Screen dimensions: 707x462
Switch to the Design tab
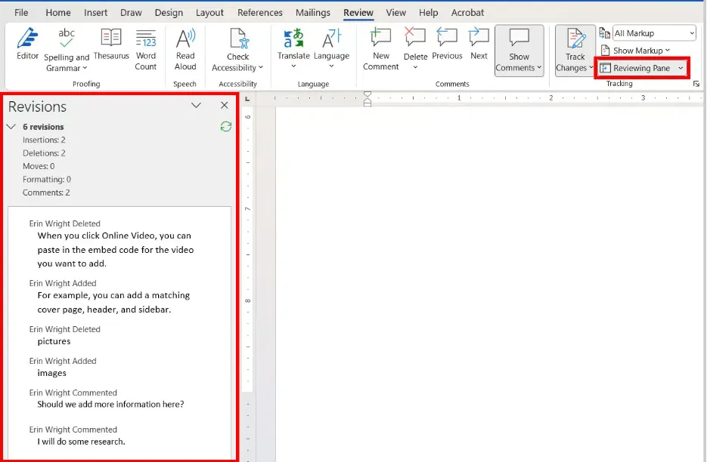click(x=169, y=13)
